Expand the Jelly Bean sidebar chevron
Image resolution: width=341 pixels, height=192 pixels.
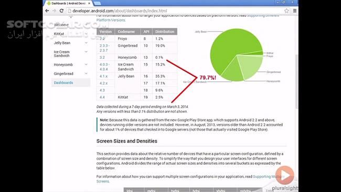[86, 43]
